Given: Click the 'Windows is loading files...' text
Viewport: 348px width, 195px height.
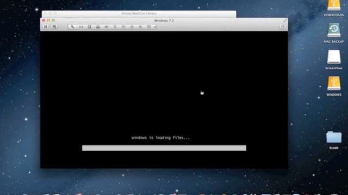Looking at the screenshot, I should (x=160, y=138).
